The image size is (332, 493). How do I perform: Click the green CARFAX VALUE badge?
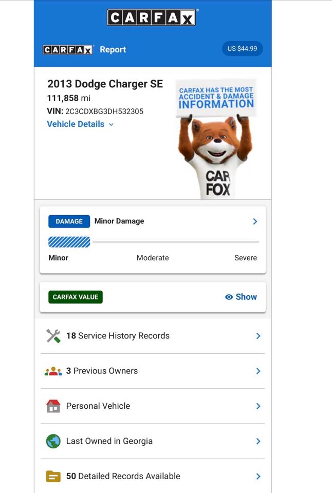[76, 297]
